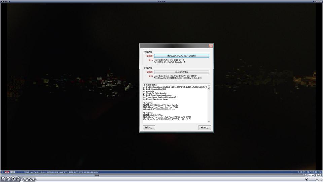Click the Play button in the player
This screenshot has width=323, height=182.
(8, 179)
